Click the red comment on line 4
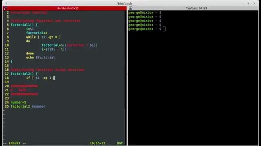 click(x=45, y=21)
